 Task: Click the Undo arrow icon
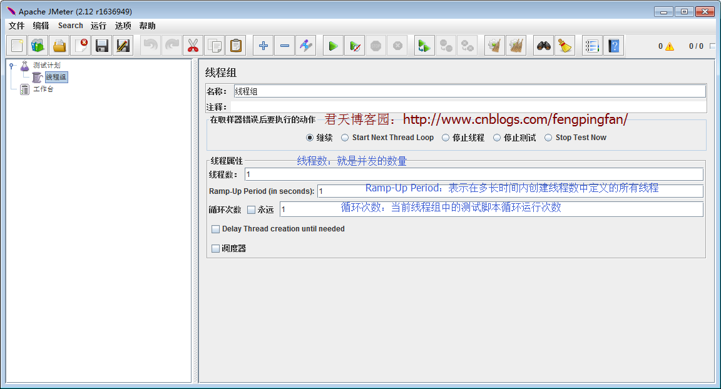pos(150,46)
